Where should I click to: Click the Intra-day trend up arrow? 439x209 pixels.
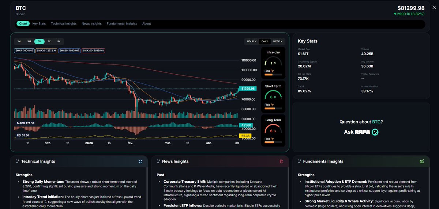coord(275,63)
